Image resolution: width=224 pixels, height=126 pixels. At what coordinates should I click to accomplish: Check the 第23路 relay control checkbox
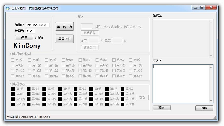(x=114, y=71)
